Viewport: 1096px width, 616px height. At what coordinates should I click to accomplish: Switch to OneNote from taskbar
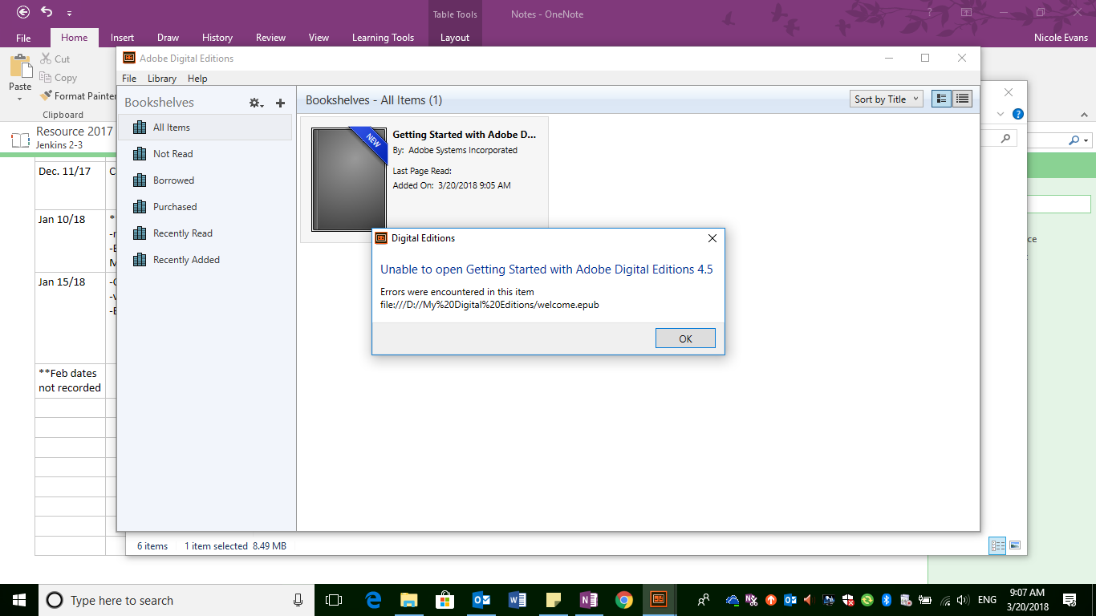tap(589, 600)
